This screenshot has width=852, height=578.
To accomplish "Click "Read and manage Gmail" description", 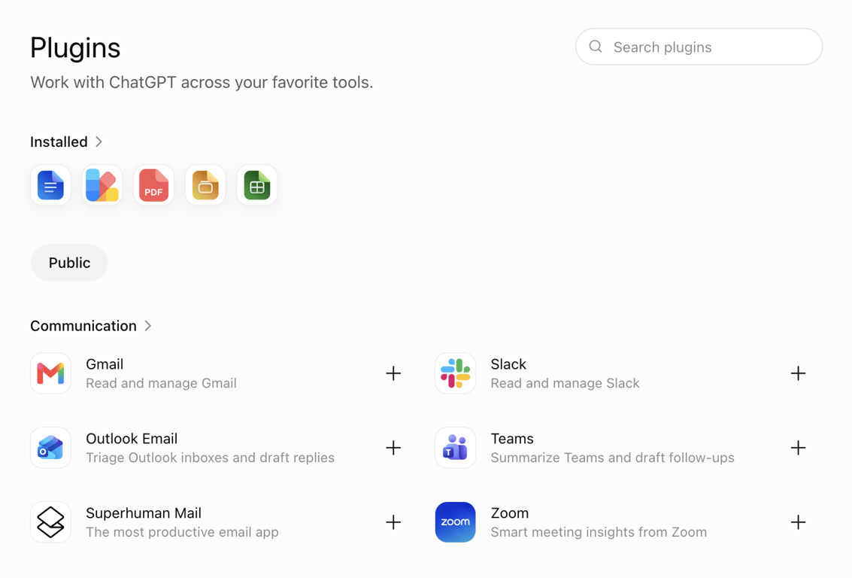I will point(162,383).
